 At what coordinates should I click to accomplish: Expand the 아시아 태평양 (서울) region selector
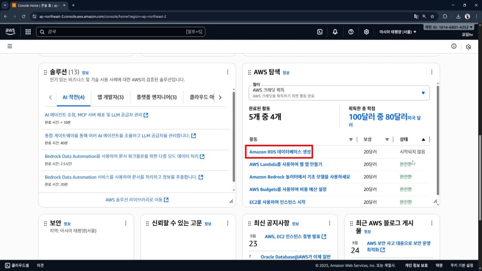pyautogui.click(x=397, y=32)
